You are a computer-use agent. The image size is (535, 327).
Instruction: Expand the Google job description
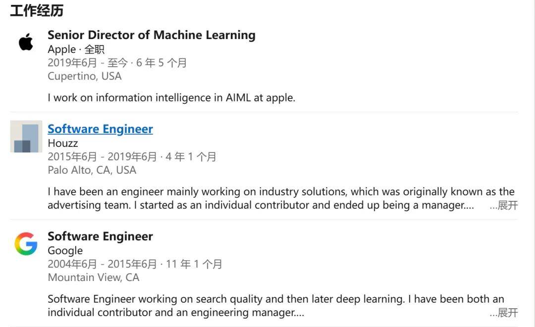[503, 313]
